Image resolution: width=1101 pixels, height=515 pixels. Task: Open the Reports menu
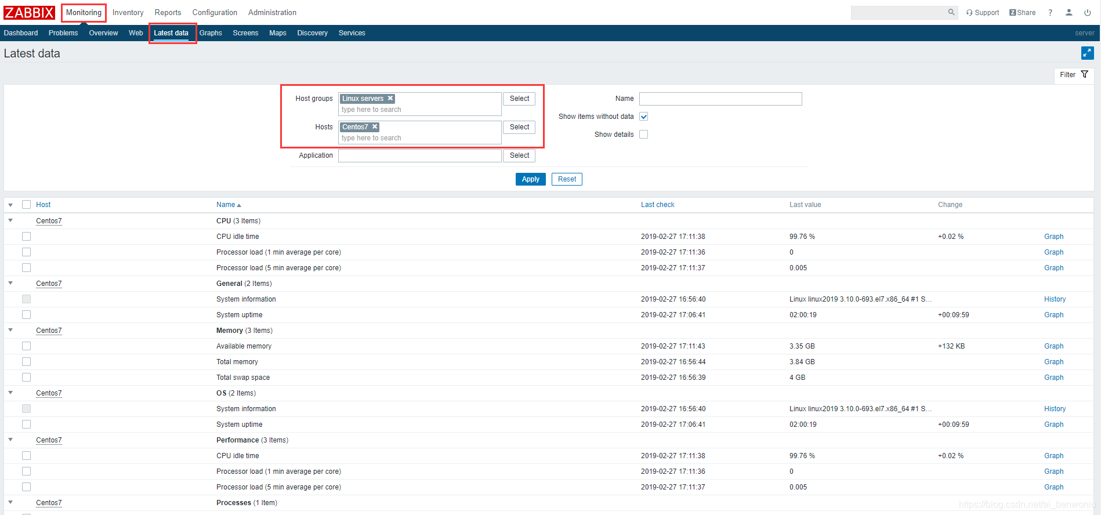(x=168, y=13)
